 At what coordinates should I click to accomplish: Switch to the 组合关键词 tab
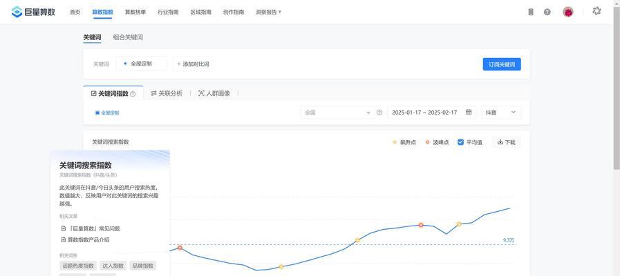[x=128, y=37]
